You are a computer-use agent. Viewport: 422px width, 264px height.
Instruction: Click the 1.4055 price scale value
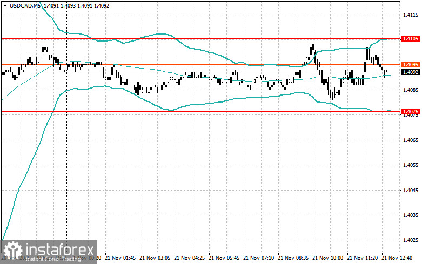pyautogui.click(x=411, y=165)
